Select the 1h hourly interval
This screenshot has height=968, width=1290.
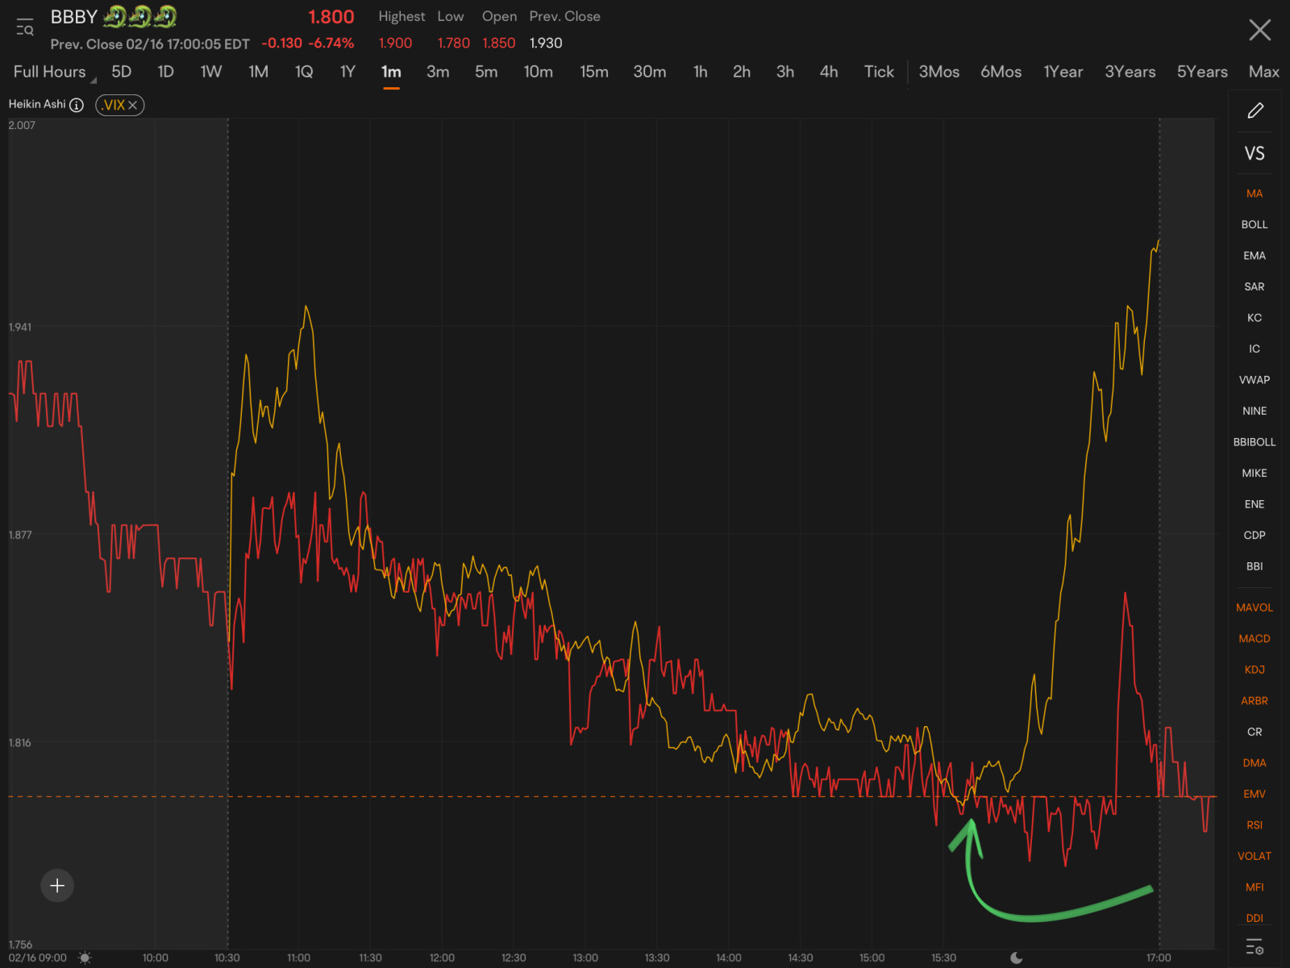pos(701,72)
